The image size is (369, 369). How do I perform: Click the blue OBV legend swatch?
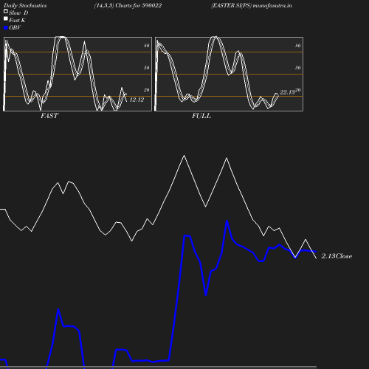pyautogui.click(x=6, y=28)
